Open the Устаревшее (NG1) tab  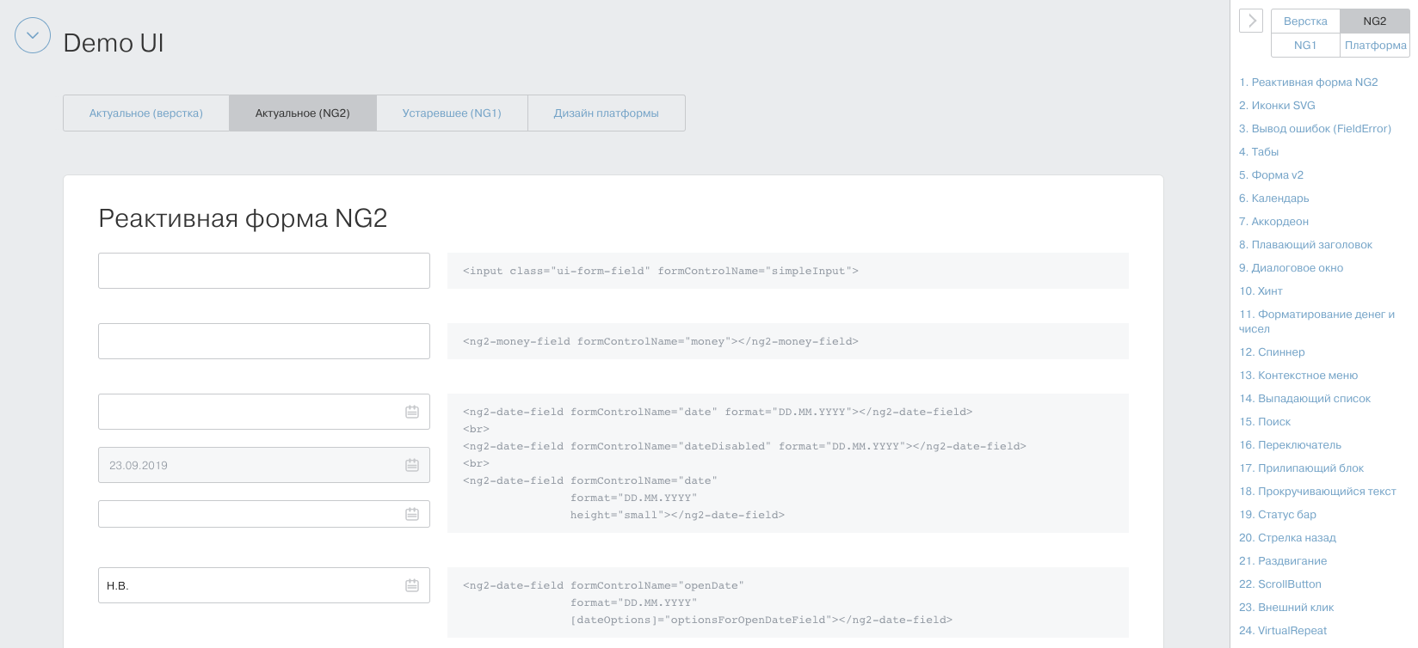point(452,113)
